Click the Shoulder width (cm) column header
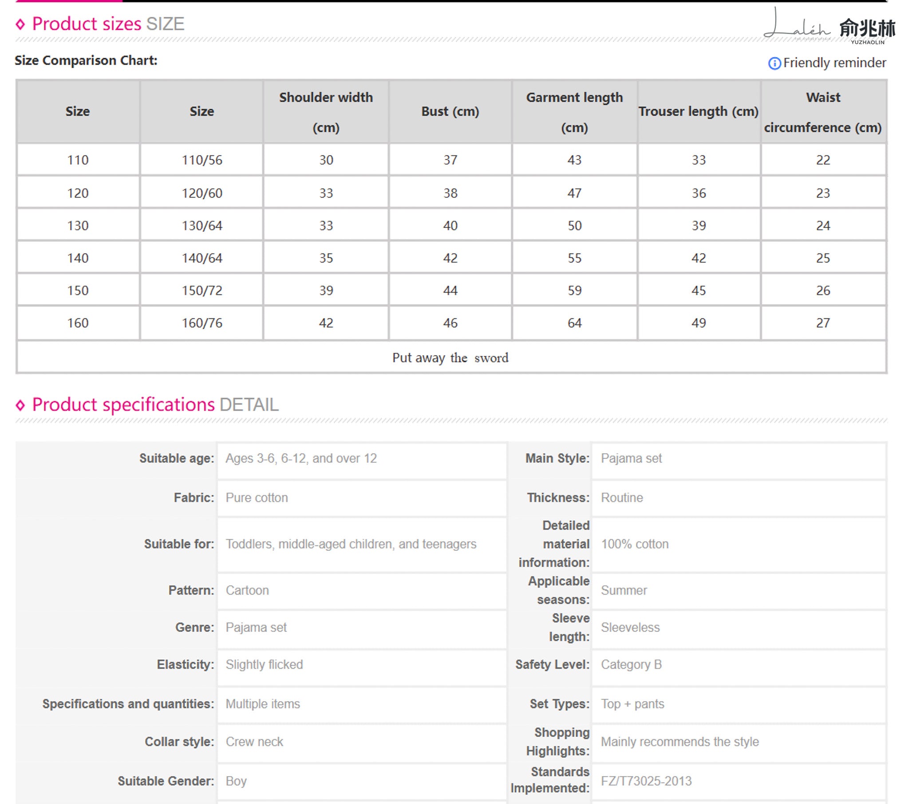909x804 pixels. click(326, 112)
